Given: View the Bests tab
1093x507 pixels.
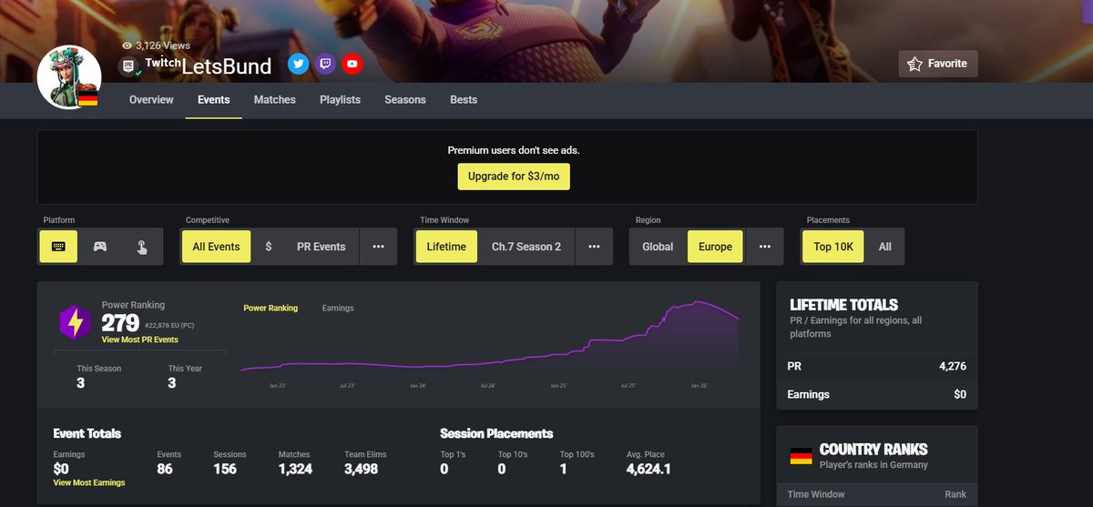Looking at the screenshot, I should tap(464, 99).
